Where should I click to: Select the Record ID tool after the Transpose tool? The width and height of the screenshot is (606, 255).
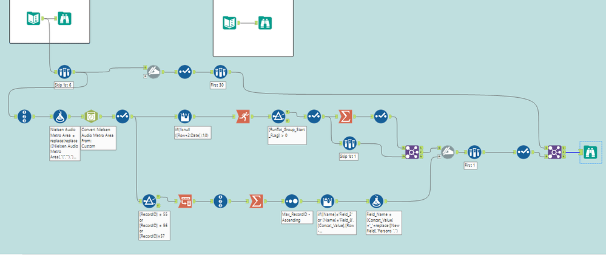[220, 201]
